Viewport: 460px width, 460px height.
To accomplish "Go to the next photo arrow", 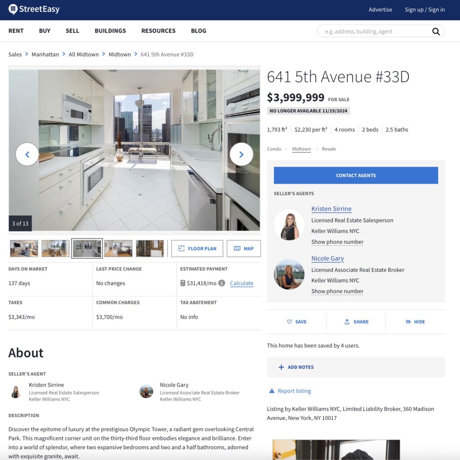I will click(241, 155).
